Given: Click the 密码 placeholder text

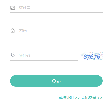Looking at the screenshot, I should (23, 31).
